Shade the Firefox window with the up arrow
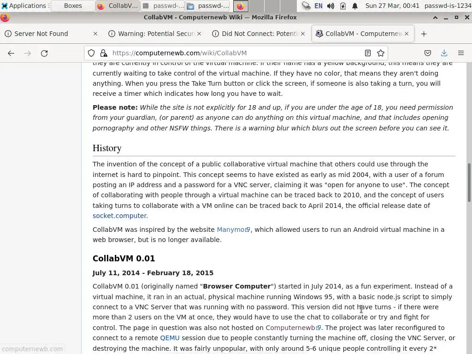The width and height of the screenshot is (472, 354). (435, 18)
